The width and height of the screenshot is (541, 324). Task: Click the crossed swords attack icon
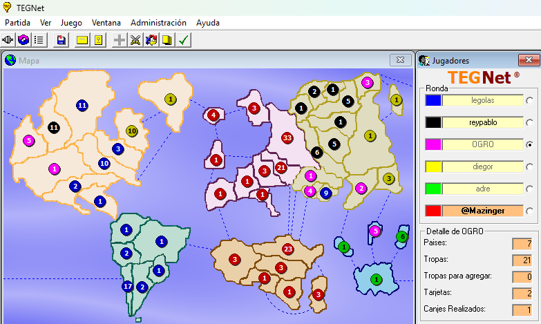click(x=135, y=40)
